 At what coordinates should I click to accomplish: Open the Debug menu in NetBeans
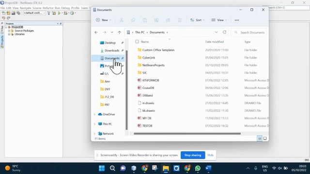65,8
